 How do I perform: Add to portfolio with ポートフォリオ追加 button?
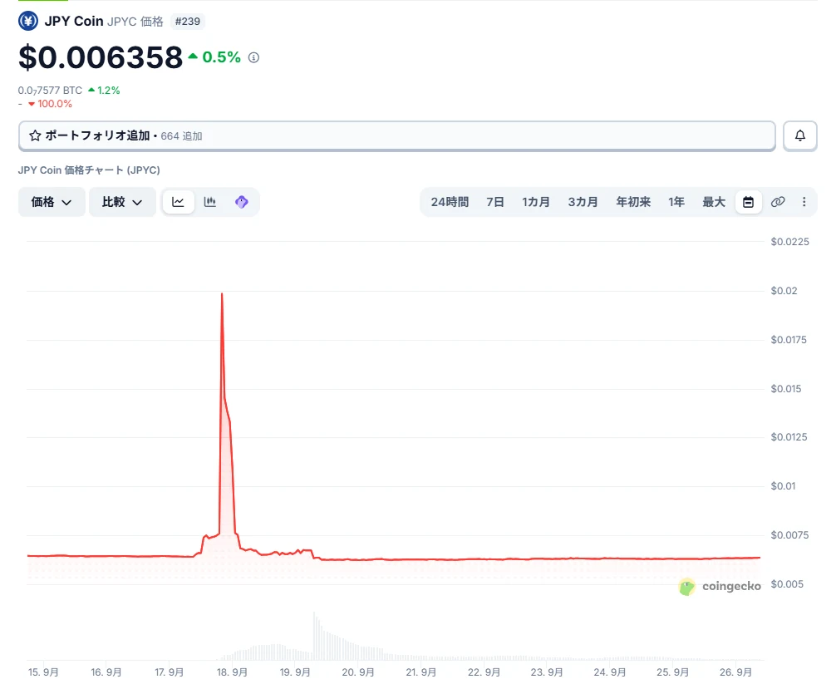396,136
